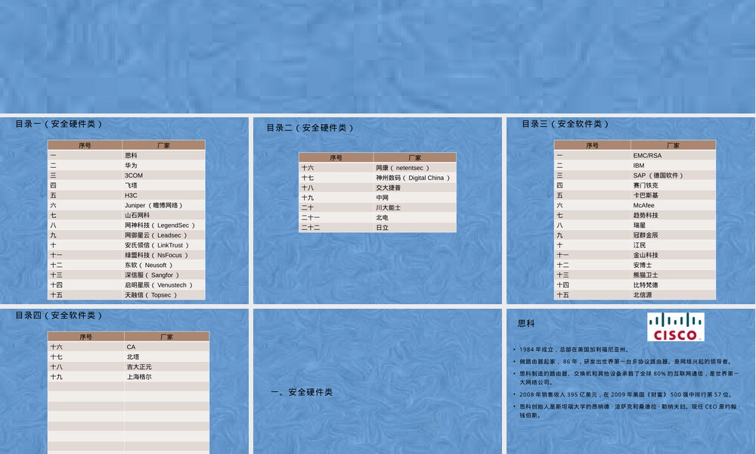
Task: Select the McAfee table cell
Action: click(x=673, y=205)
